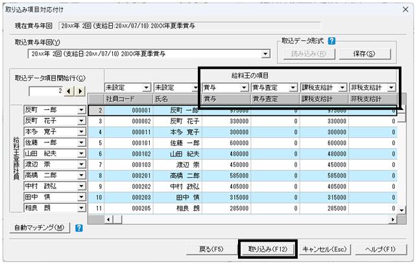Click the 賞与査定 grid column header
This screenshot has width=417, height=266.
[275, 99]
